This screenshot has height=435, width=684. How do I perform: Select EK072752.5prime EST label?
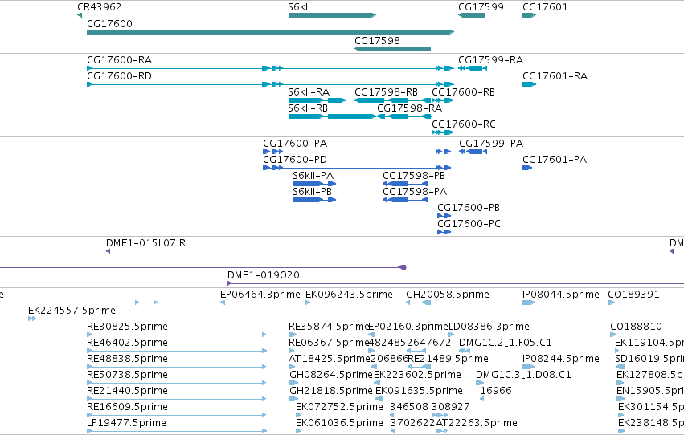339,408
